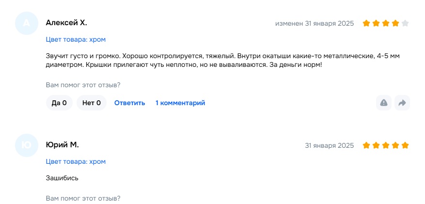Click the "изменен 31 января 2025" date
The height and width of the screenshot is (204, 425).
(315, 23)
